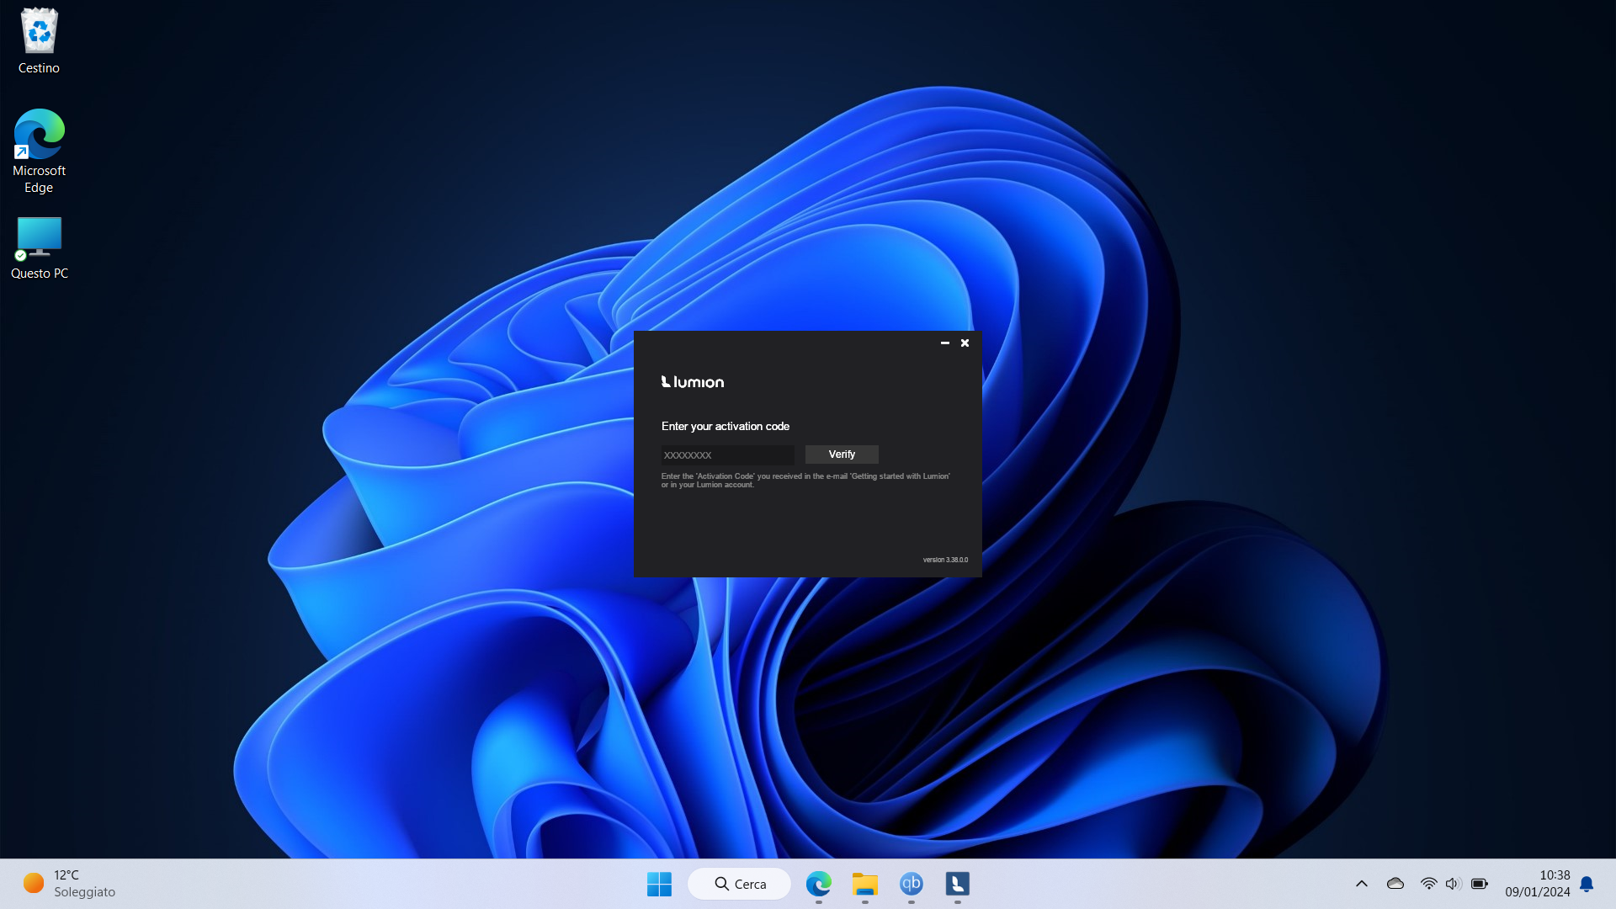
Task: Click the volume speaker tray icon
Action: 1454,884
